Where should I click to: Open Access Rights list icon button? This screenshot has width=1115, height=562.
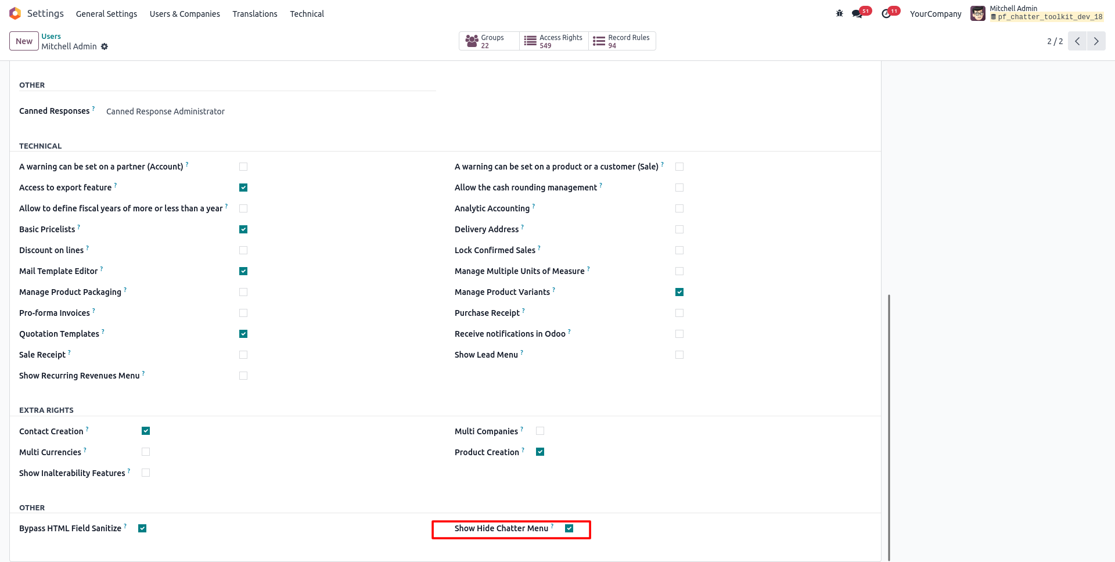click(530, 41)
